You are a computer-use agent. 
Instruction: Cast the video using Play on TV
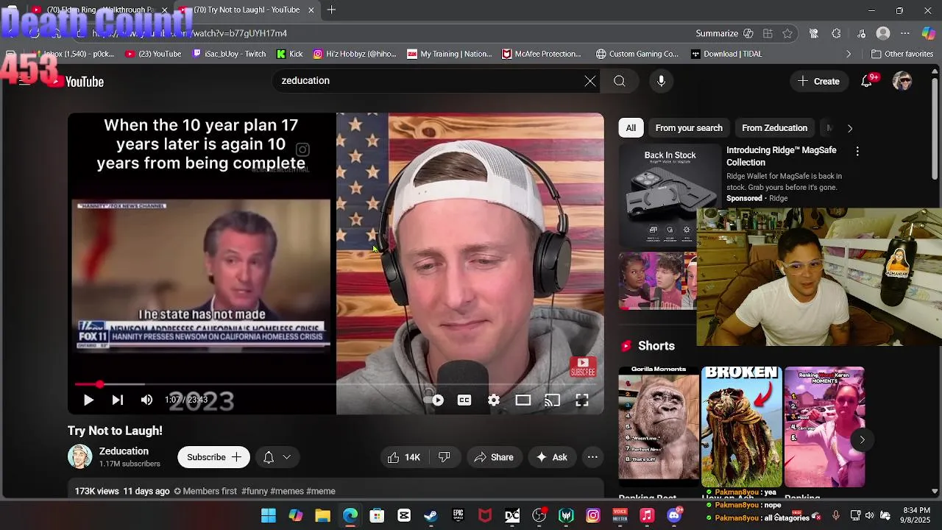(x=553, y=400)
